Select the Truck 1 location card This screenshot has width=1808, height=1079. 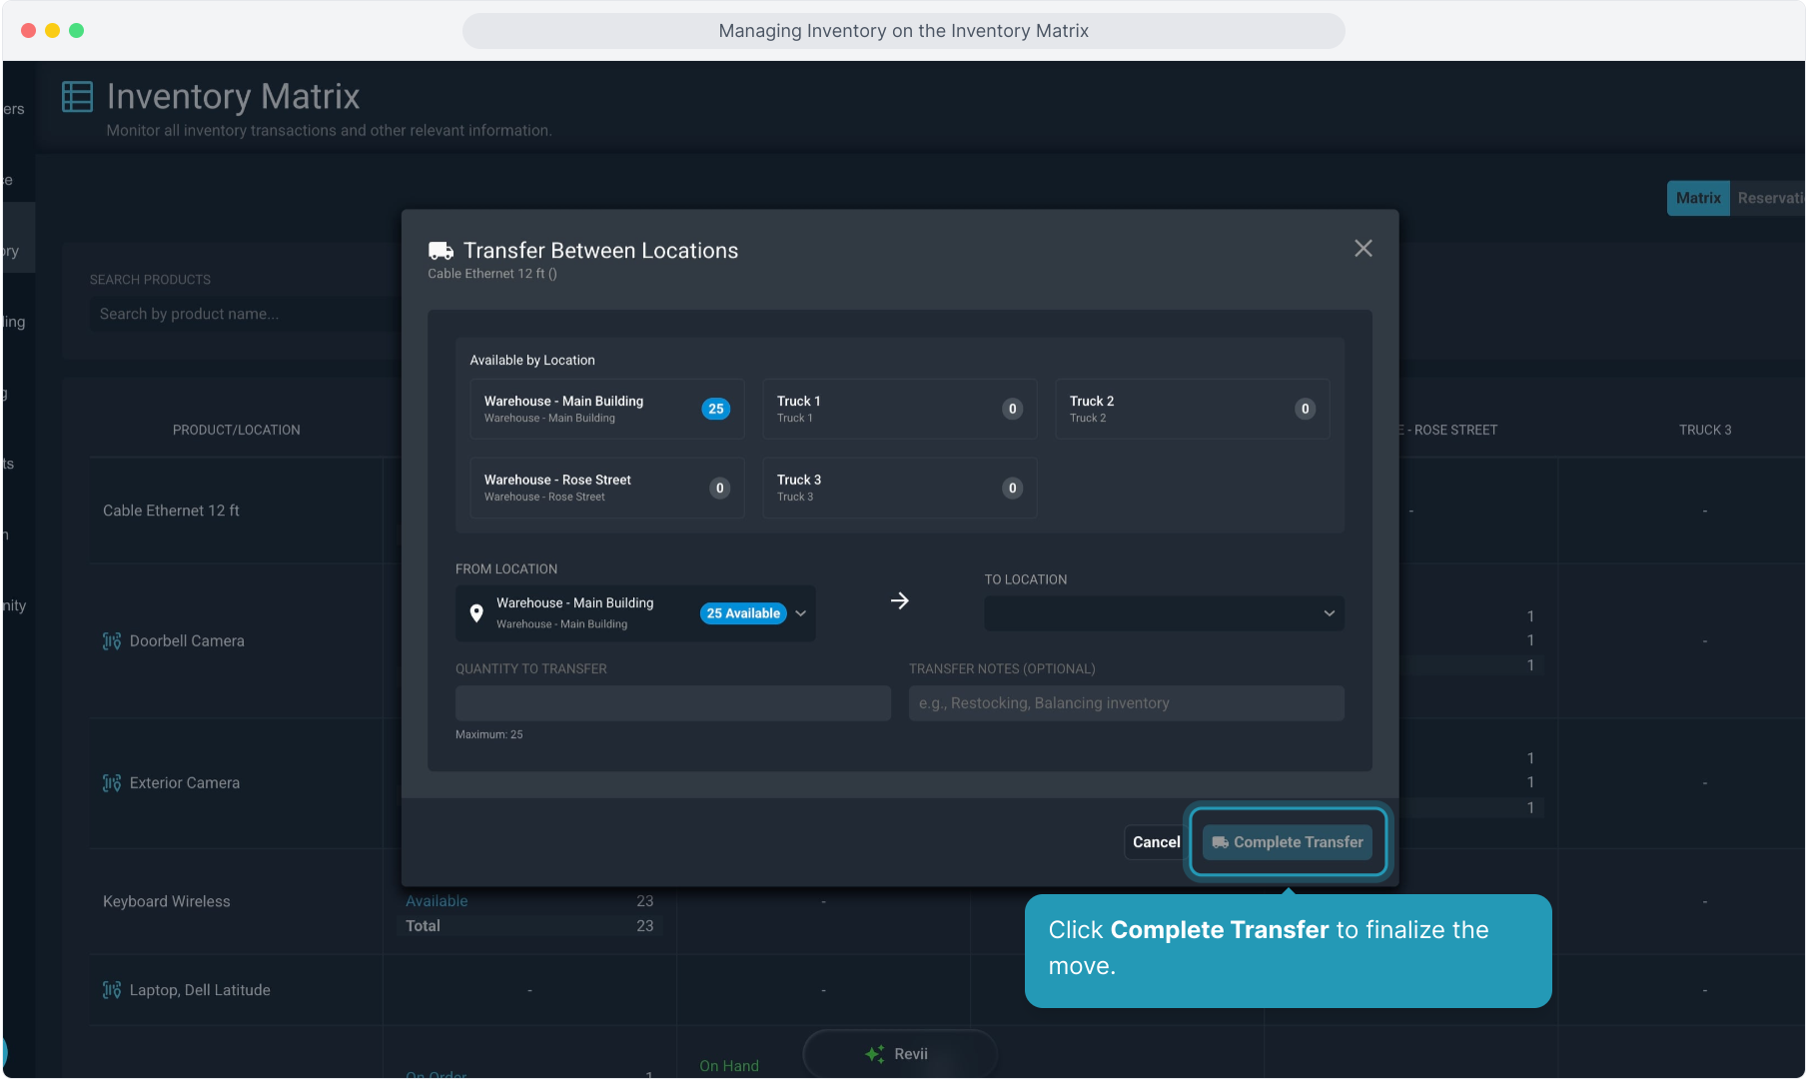pyautogui.click(x=899, y=409)
